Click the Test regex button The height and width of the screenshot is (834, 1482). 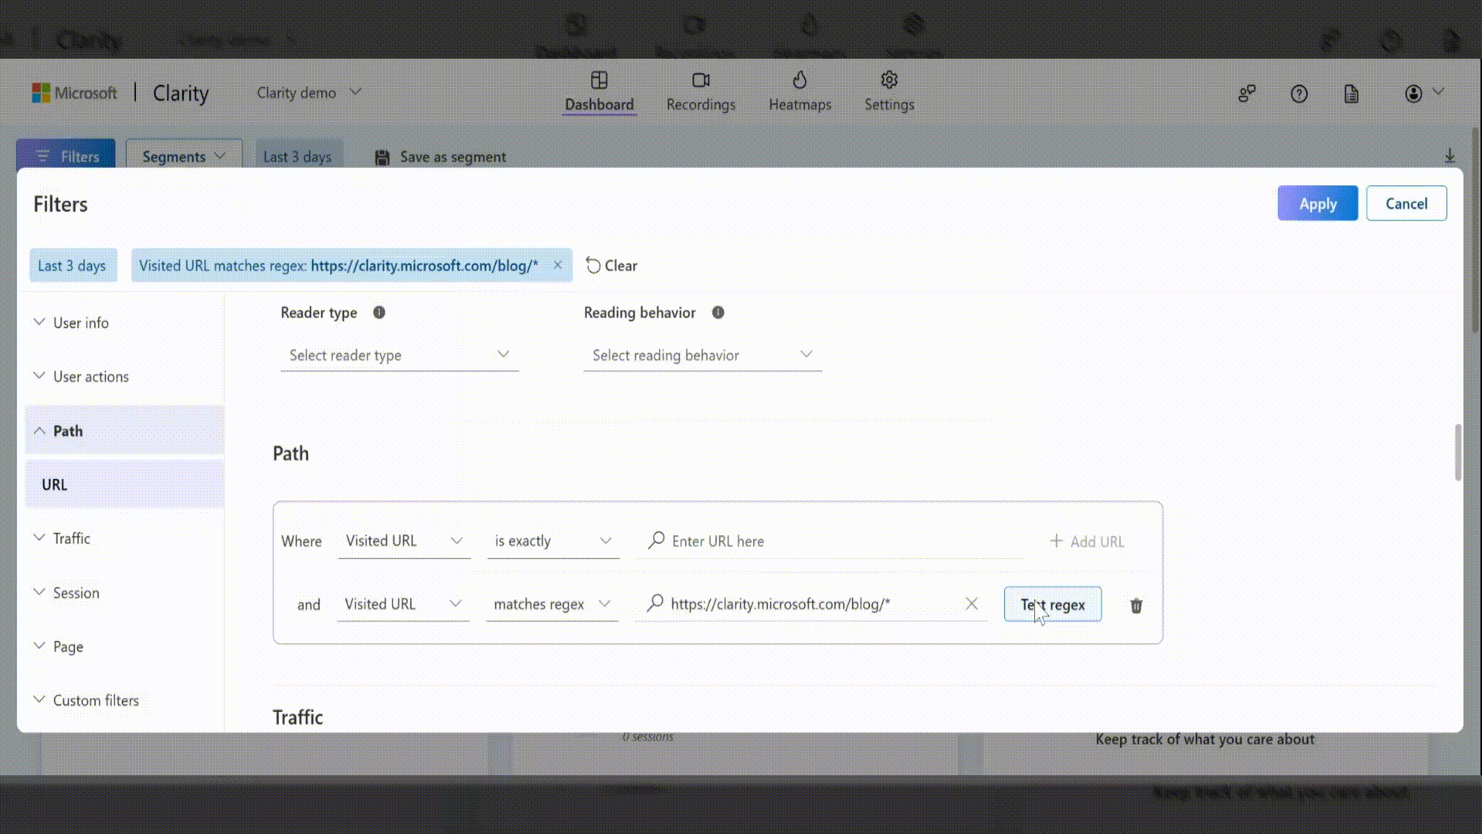[x=1052, y=605]
